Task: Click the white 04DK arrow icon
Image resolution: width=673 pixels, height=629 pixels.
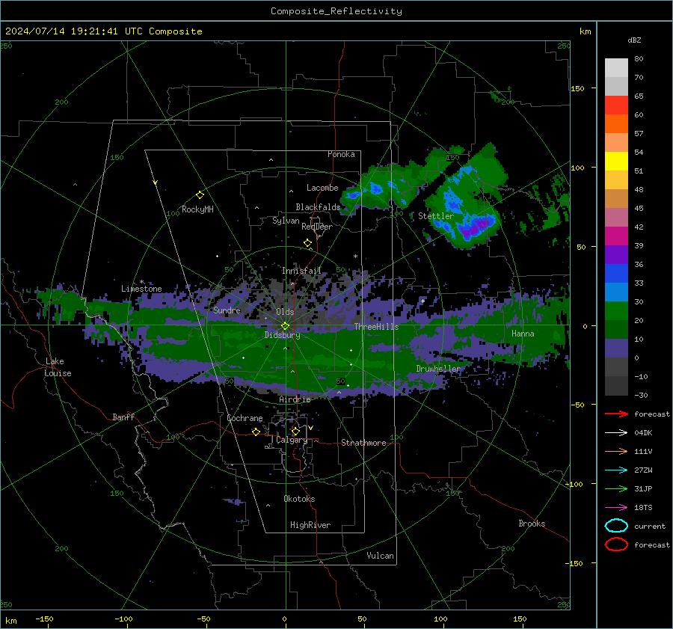Action: [x=616, y=432]
